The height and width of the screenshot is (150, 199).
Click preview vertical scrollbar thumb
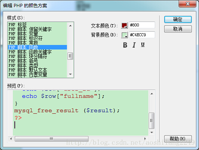point(151,121)
